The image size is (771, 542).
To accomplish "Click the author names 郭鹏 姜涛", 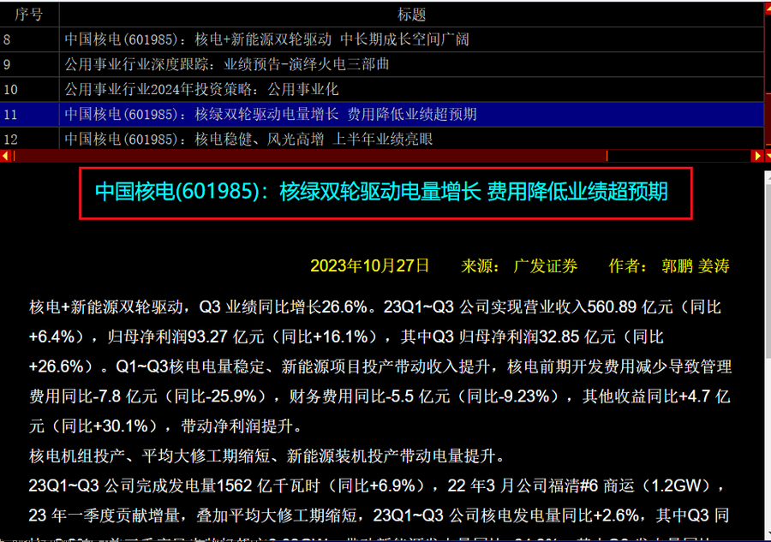I will pyautogui.click(x=696, y=266).
